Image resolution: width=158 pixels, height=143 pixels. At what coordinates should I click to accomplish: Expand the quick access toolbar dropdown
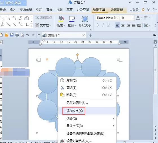coord(39,35)
